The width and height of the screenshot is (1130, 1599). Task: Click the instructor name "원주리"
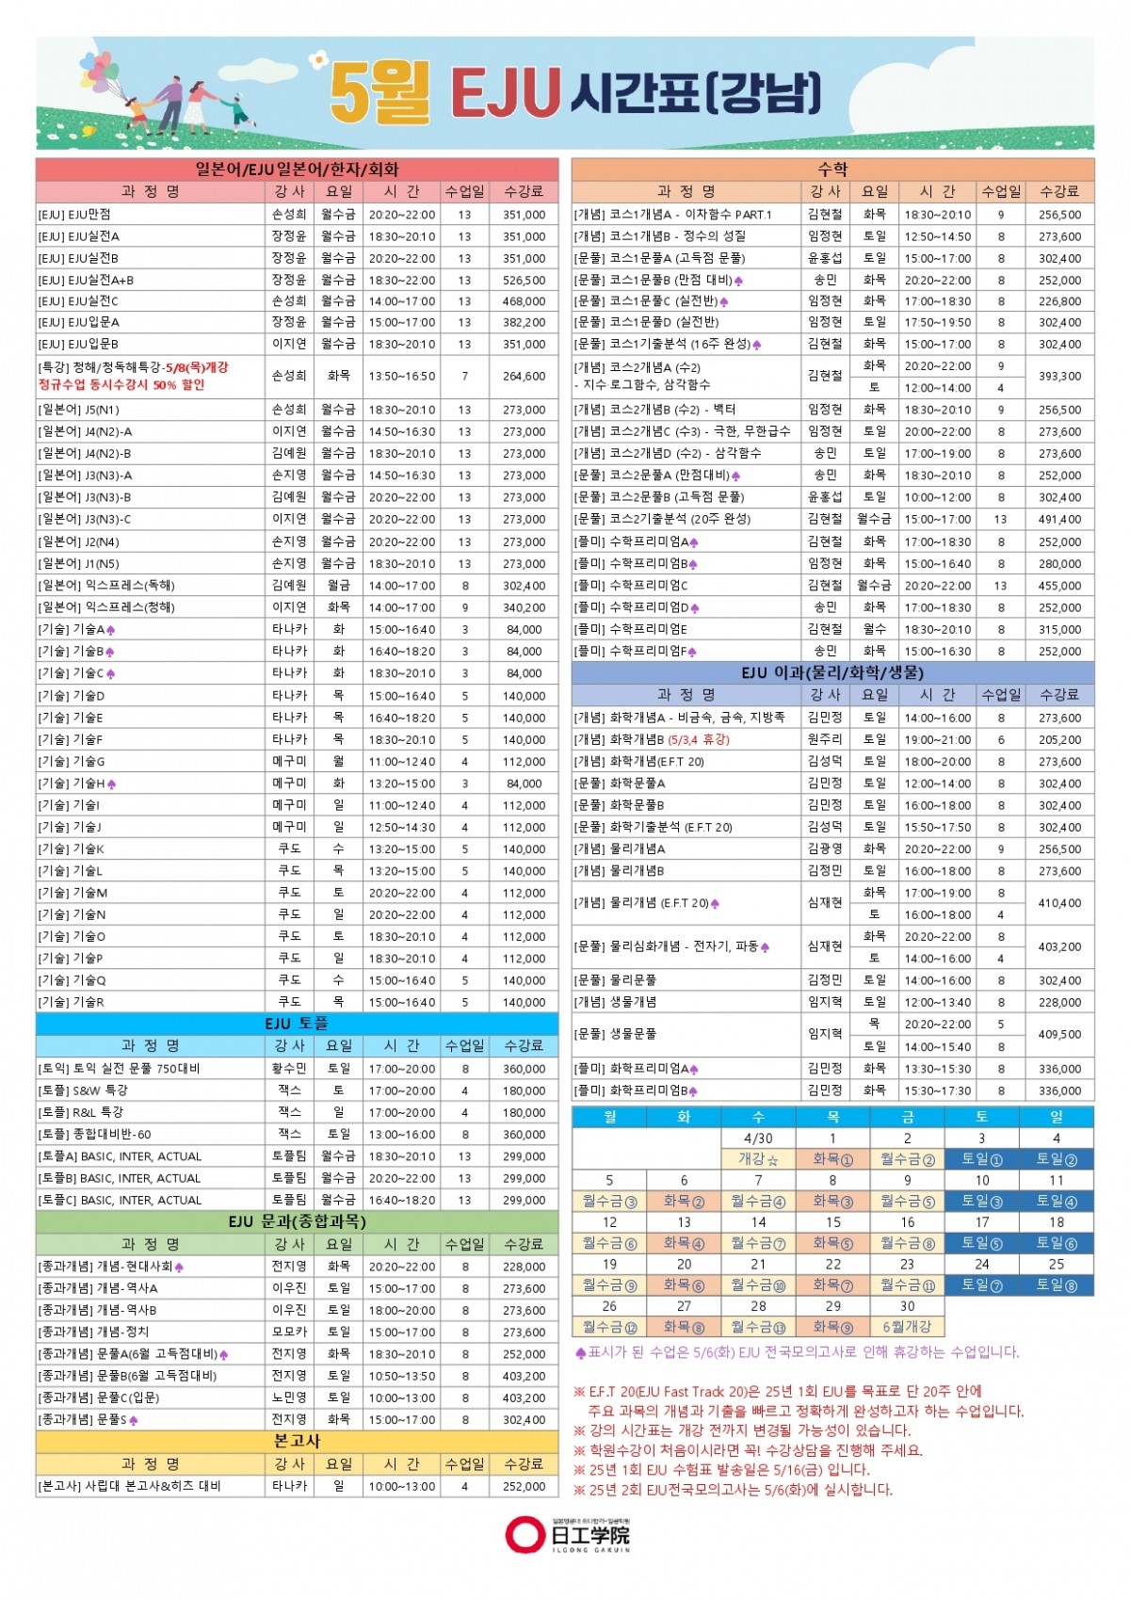tap(825, 739)
